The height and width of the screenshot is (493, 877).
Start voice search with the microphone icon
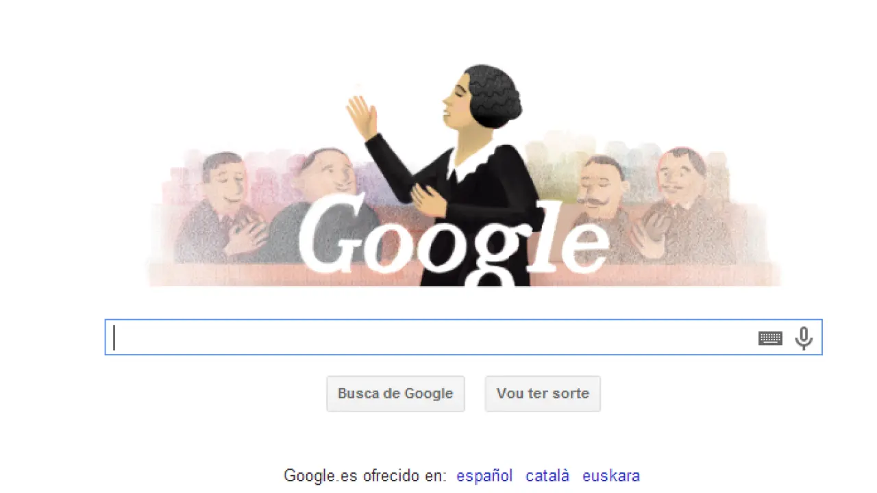pos(804,338)
